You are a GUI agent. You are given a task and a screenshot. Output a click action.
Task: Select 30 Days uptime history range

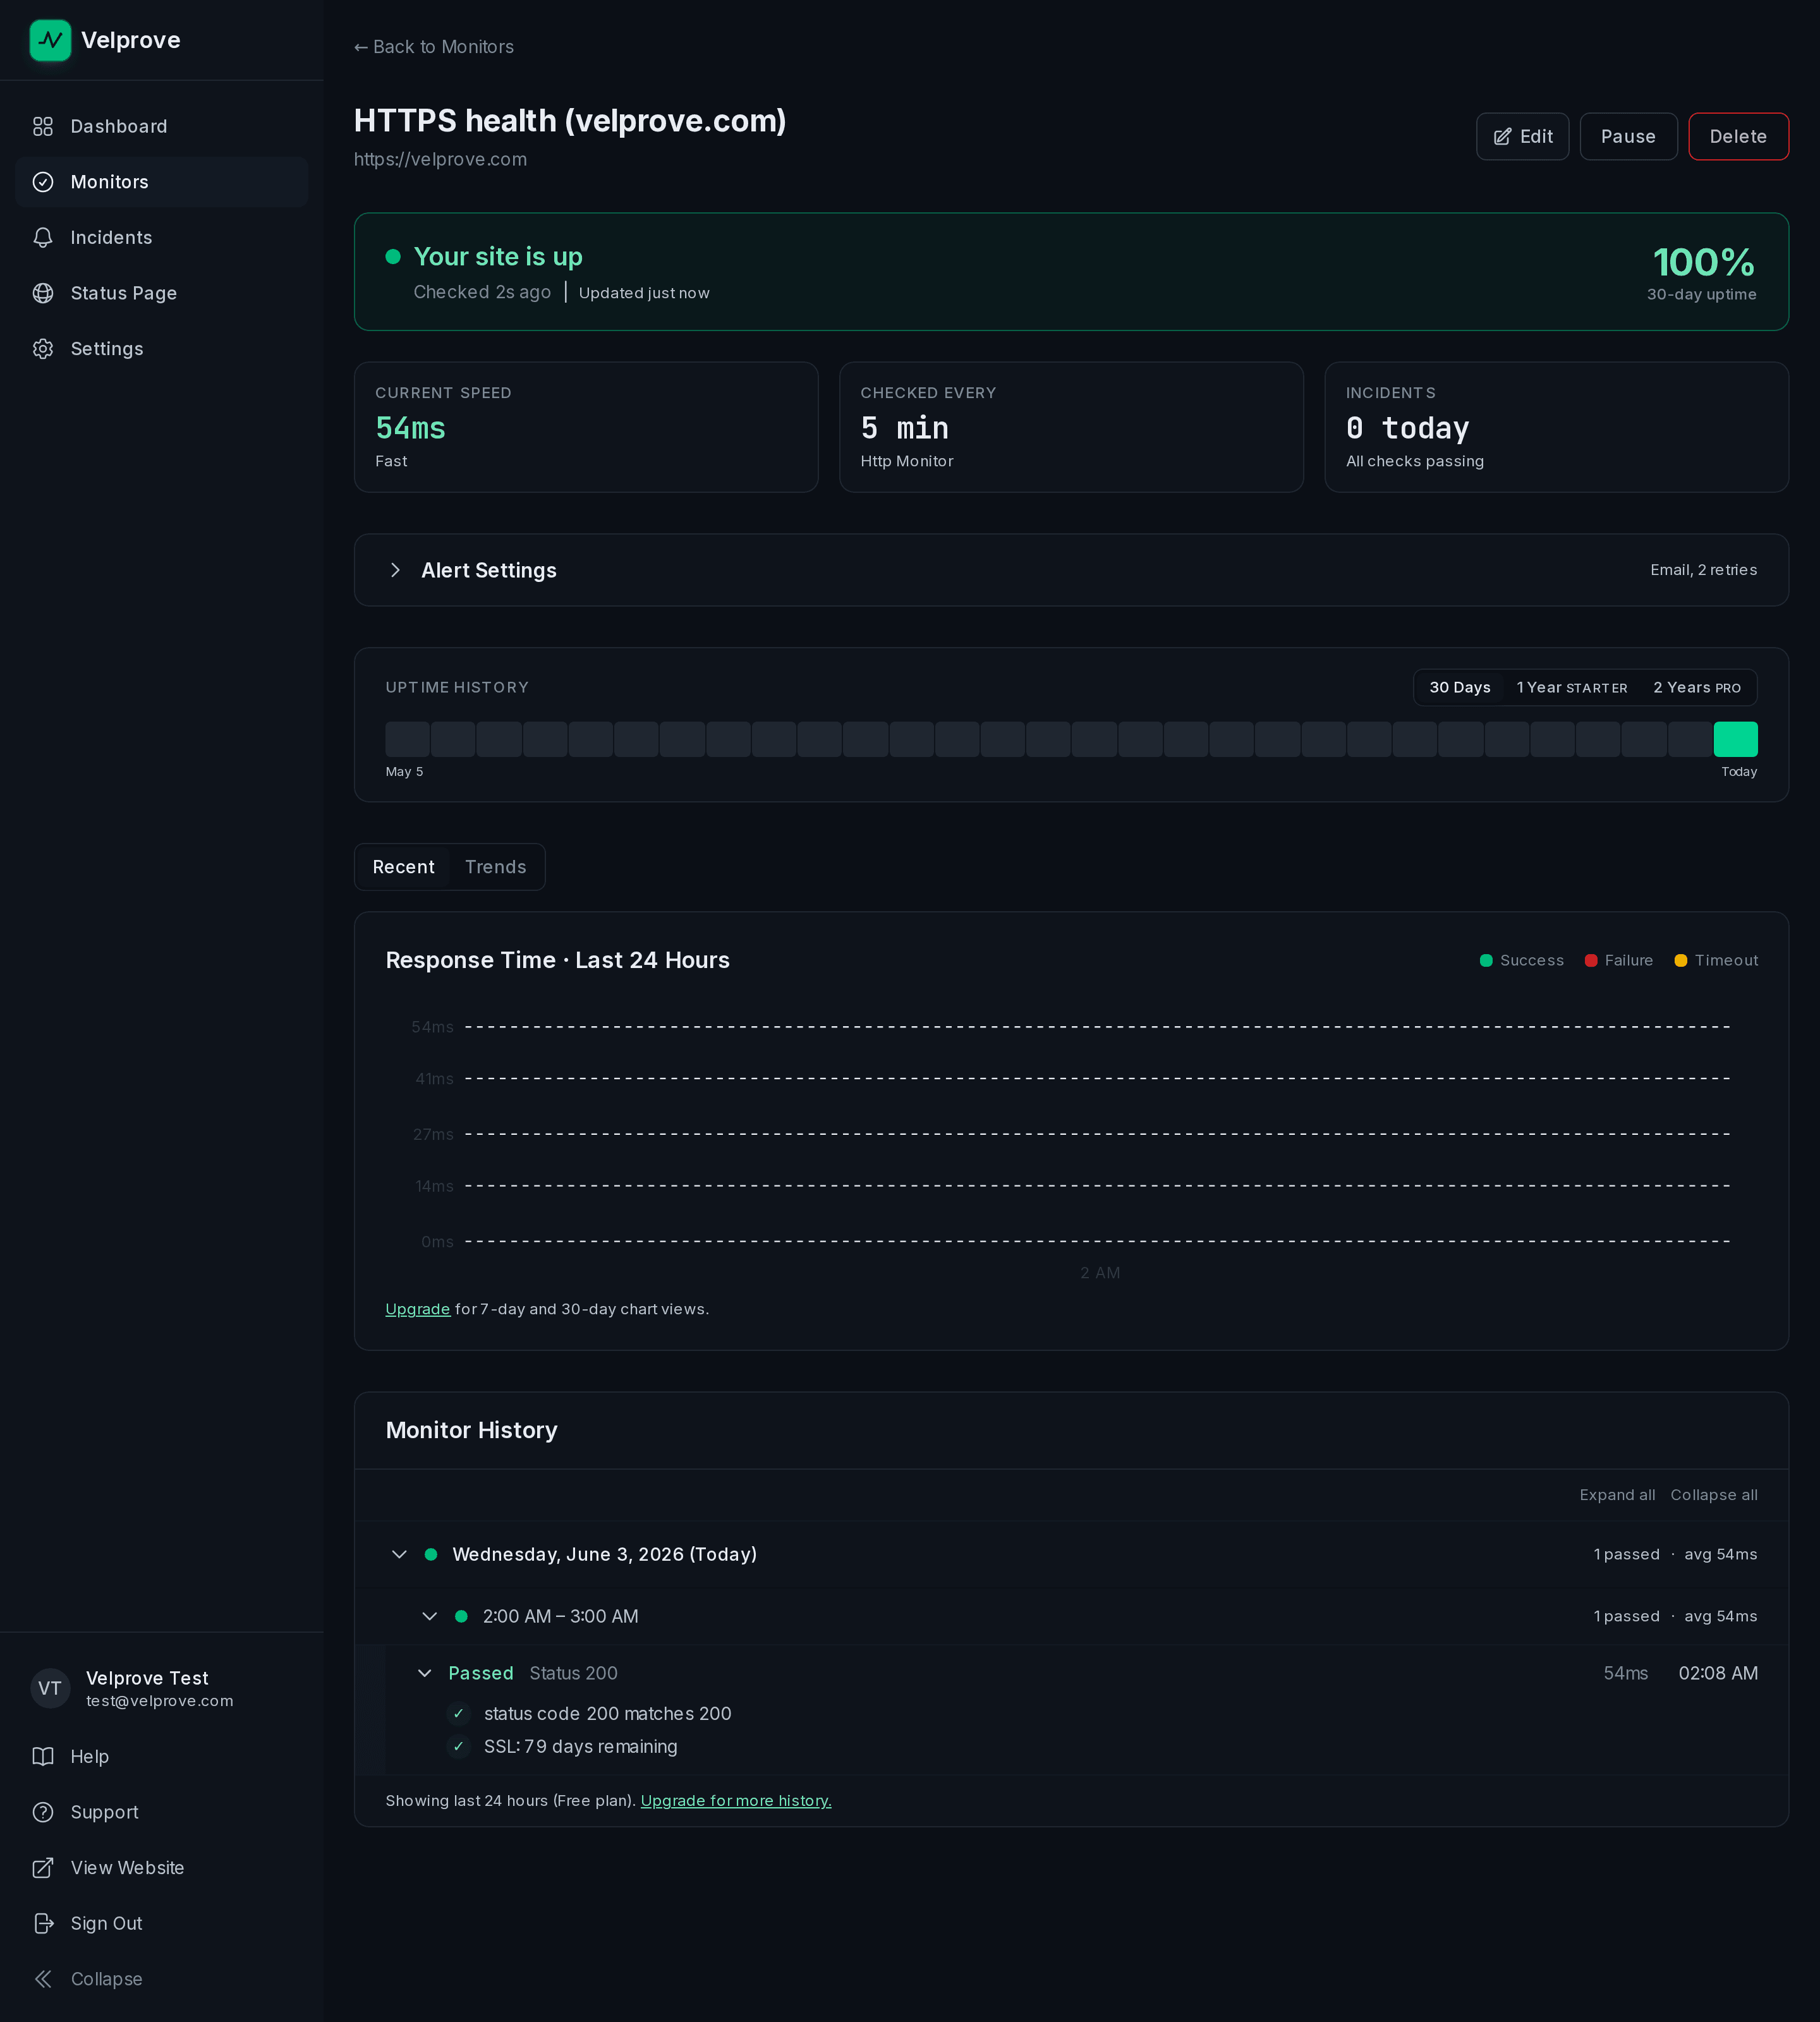[x=1460, y=687]
